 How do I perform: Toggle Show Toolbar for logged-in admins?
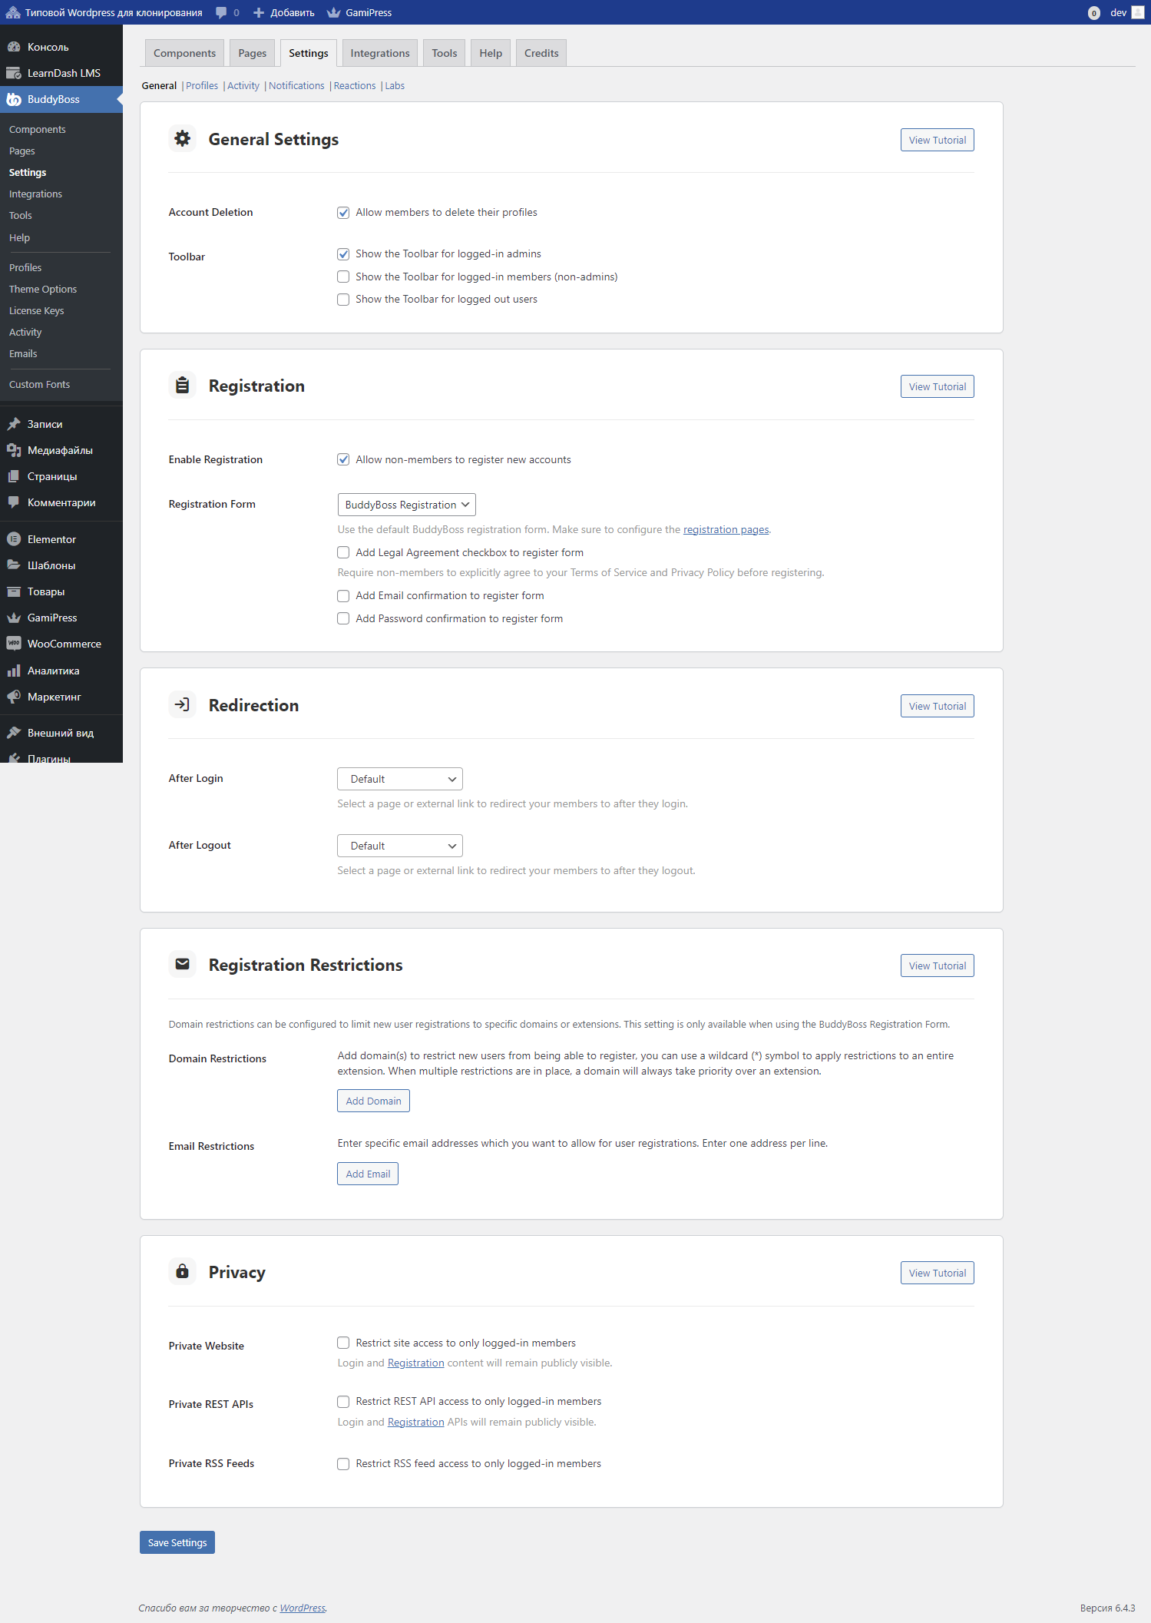tap(343, 254)
